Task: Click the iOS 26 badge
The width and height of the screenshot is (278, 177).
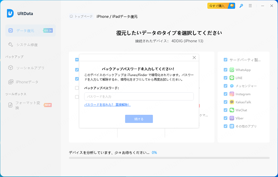Action: pyautogui.click(x=48, y=31)
